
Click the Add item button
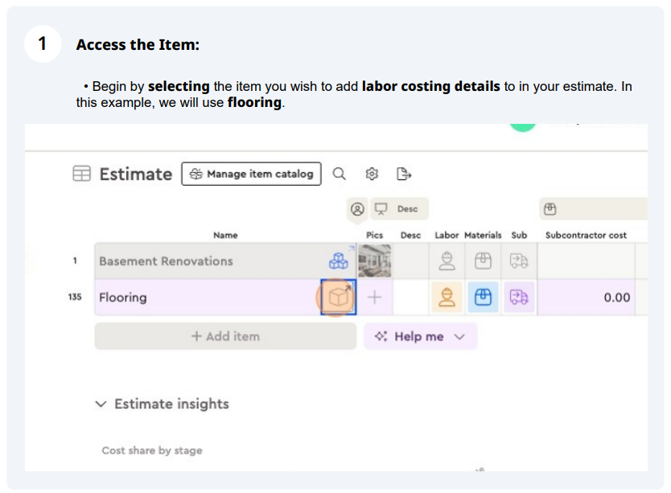pyautogui.click(x=225, y=336)
